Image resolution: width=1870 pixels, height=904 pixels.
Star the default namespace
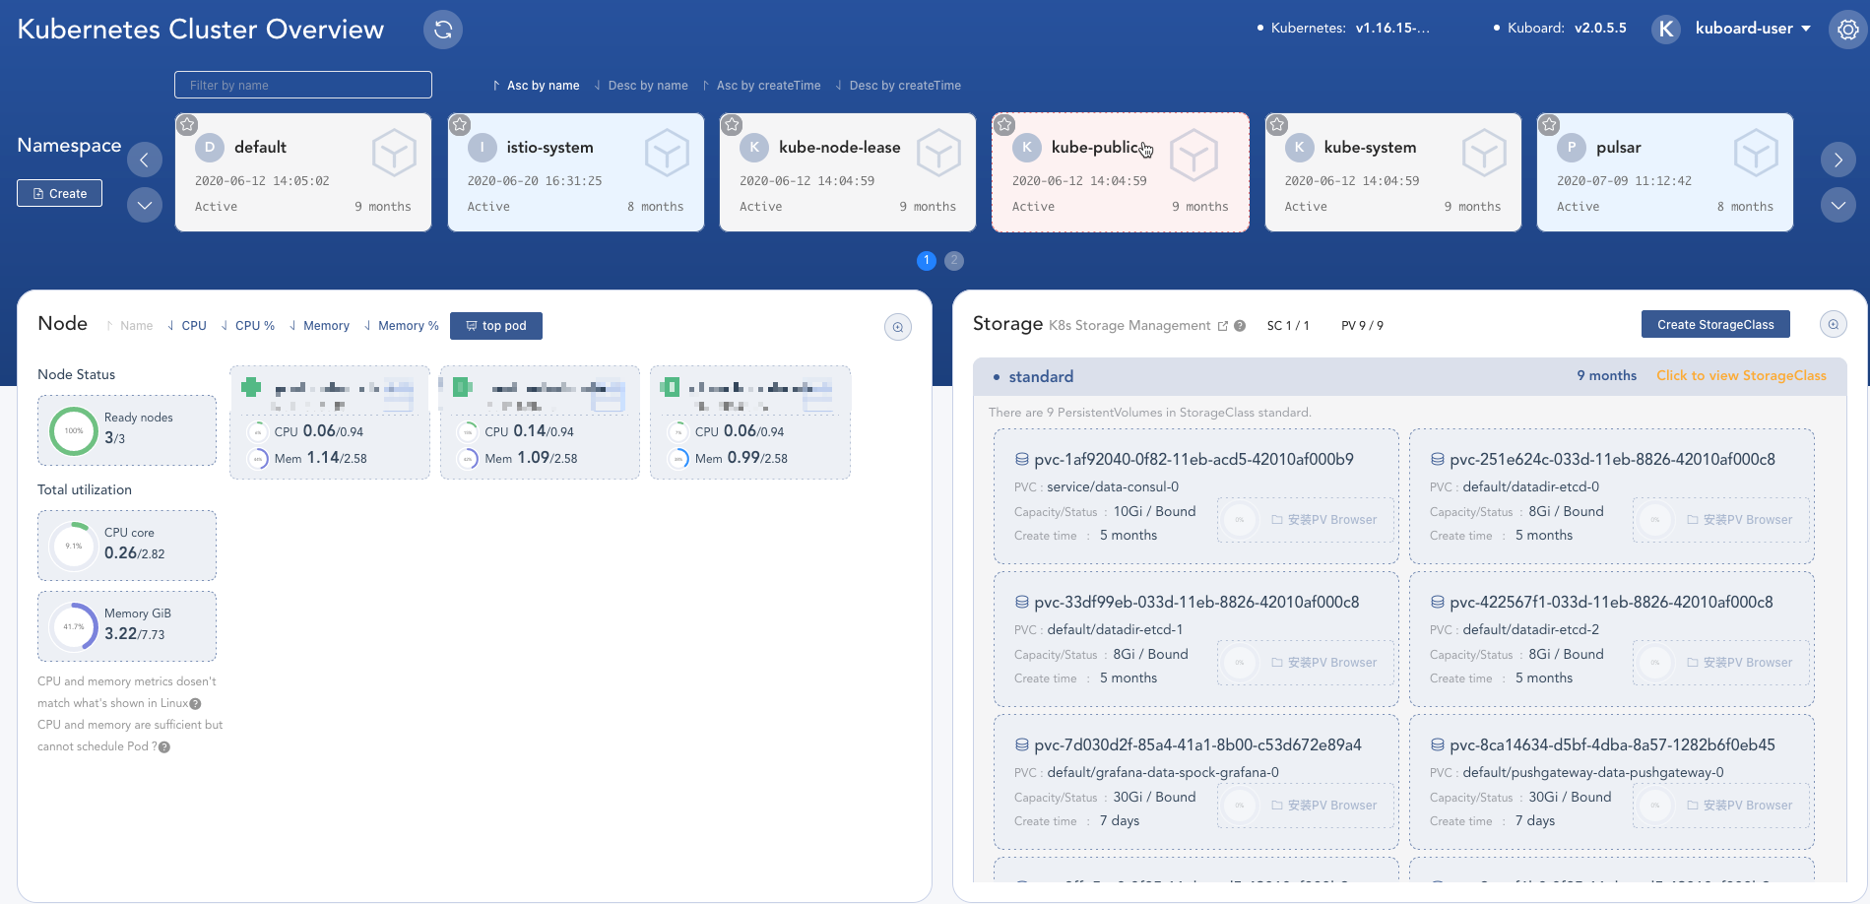point(187,125)
